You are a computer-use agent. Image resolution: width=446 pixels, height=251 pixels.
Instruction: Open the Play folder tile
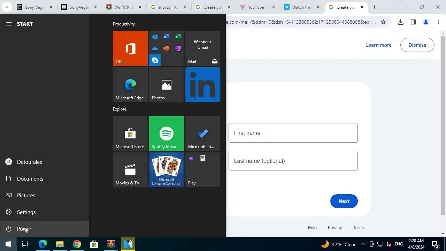coord(203,170)
